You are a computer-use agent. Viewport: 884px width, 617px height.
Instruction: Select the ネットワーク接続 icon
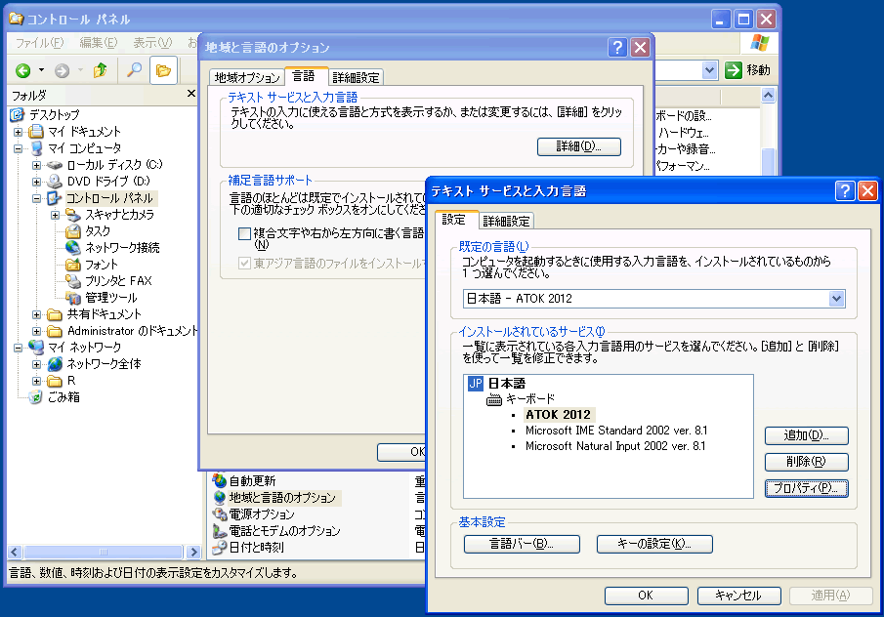coord(73,247)
